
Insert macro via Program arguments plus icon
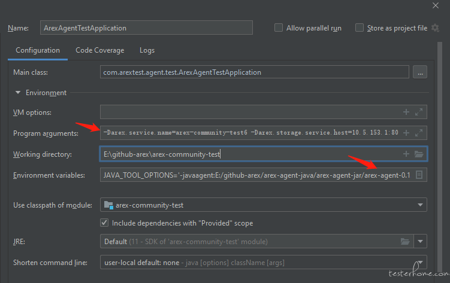(406, 133)
